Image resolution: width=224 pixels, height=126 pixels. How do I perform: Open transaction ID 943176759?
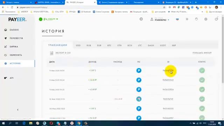(168, 99)
